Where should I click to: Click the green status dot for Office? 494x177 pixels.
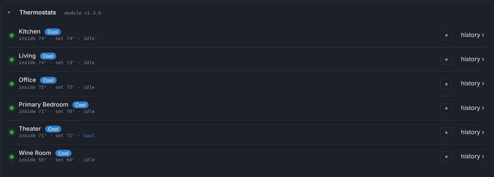point(12,84)
